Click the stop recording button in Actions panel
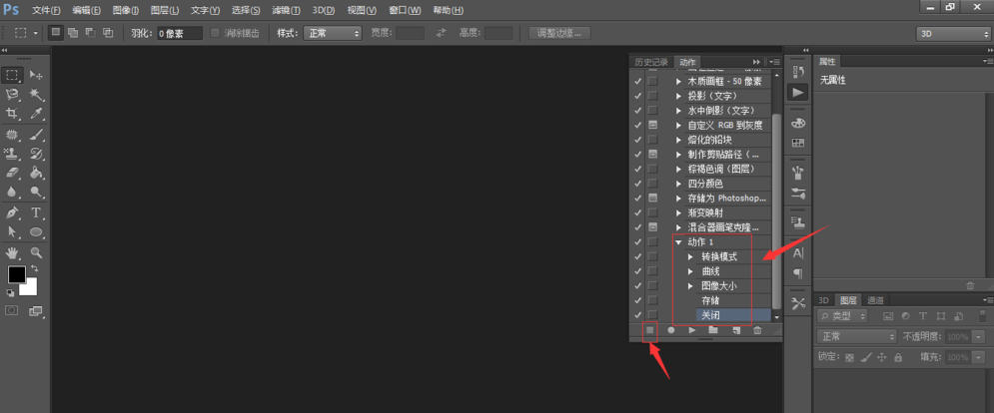The width and height of the screenshot is (994, 413). pos(649,329)
